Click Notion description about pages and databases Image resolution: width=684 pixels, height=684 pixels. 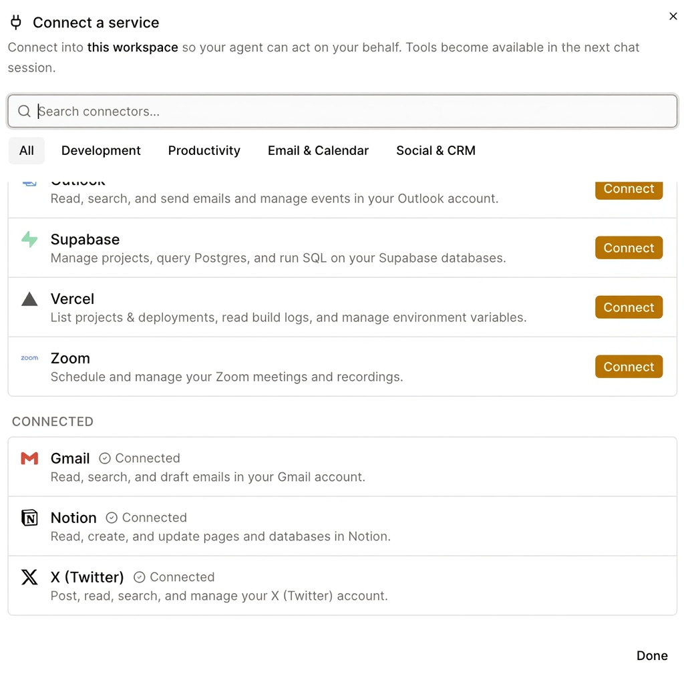click(x=220, y=536)
